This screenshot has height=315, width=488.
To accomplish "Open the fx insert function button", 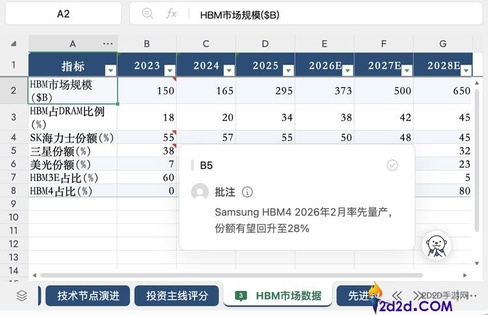I will pyautogui.click(x=171, y=14).
